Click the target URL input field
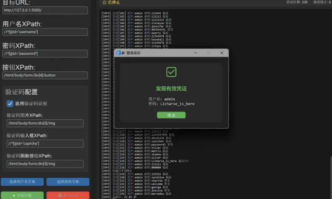 (45, 10)
